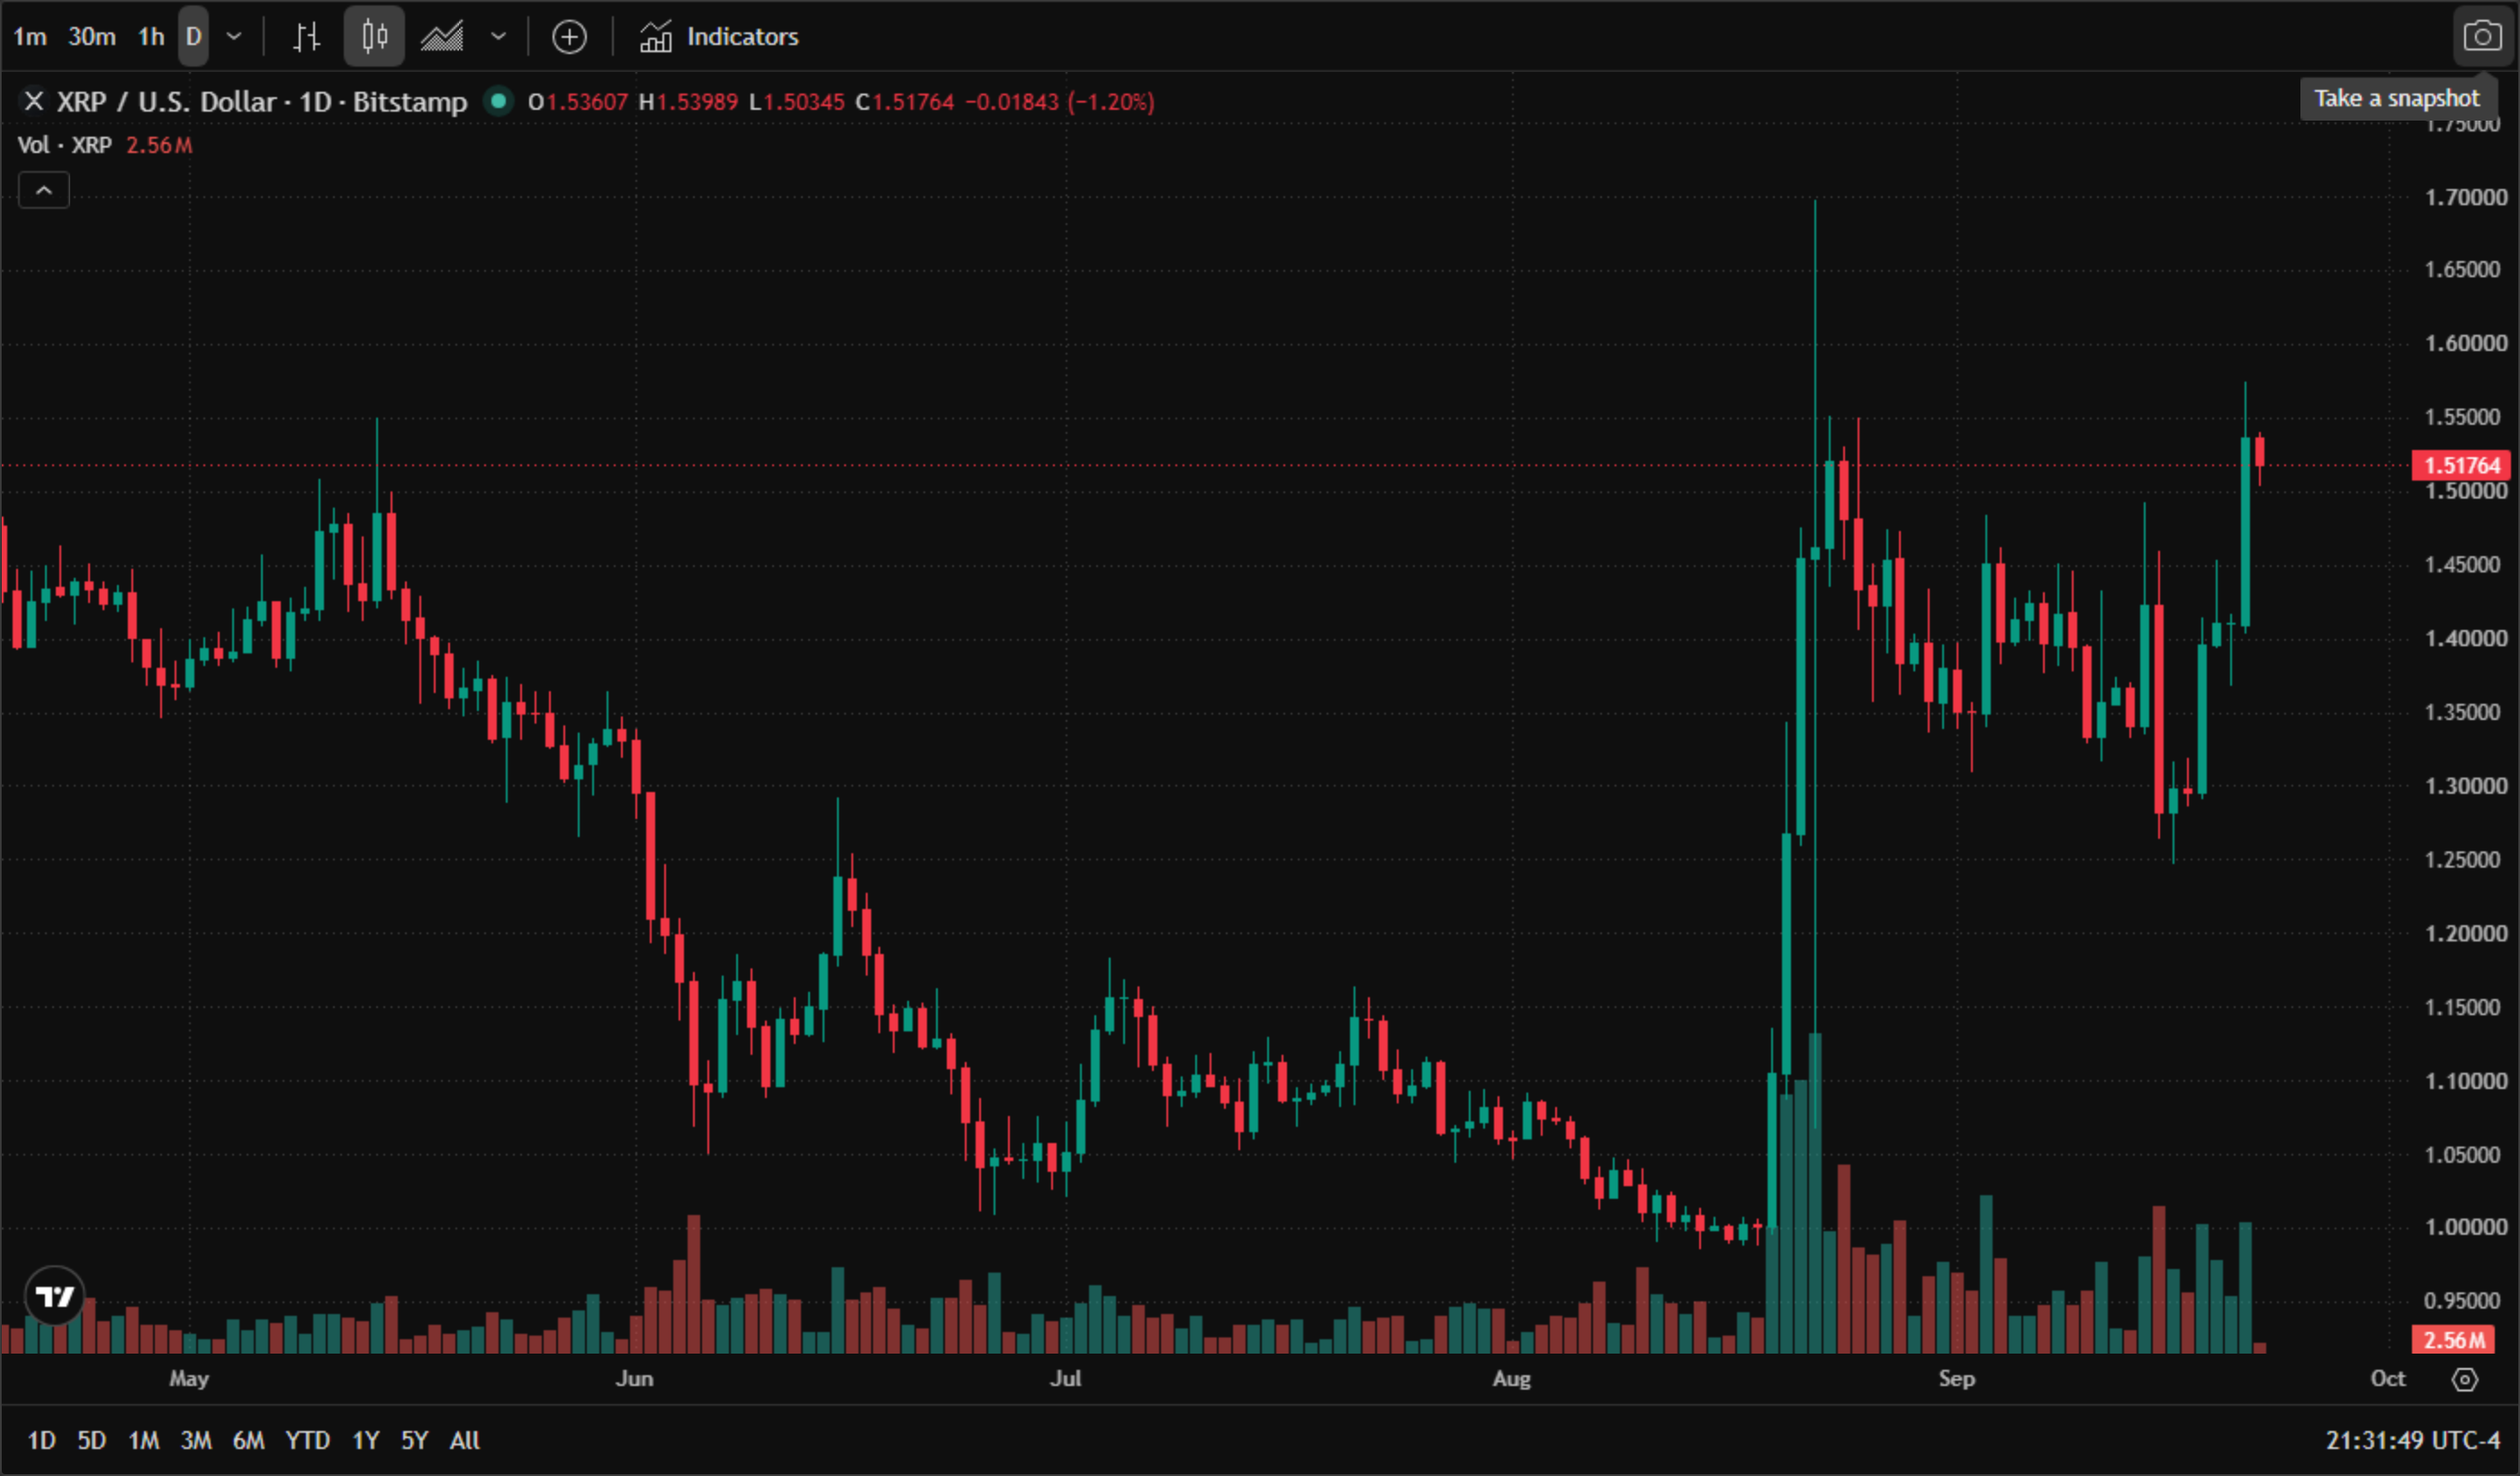
Task: Open the chart style dropdown arrow
Action: tap(498, 37)
